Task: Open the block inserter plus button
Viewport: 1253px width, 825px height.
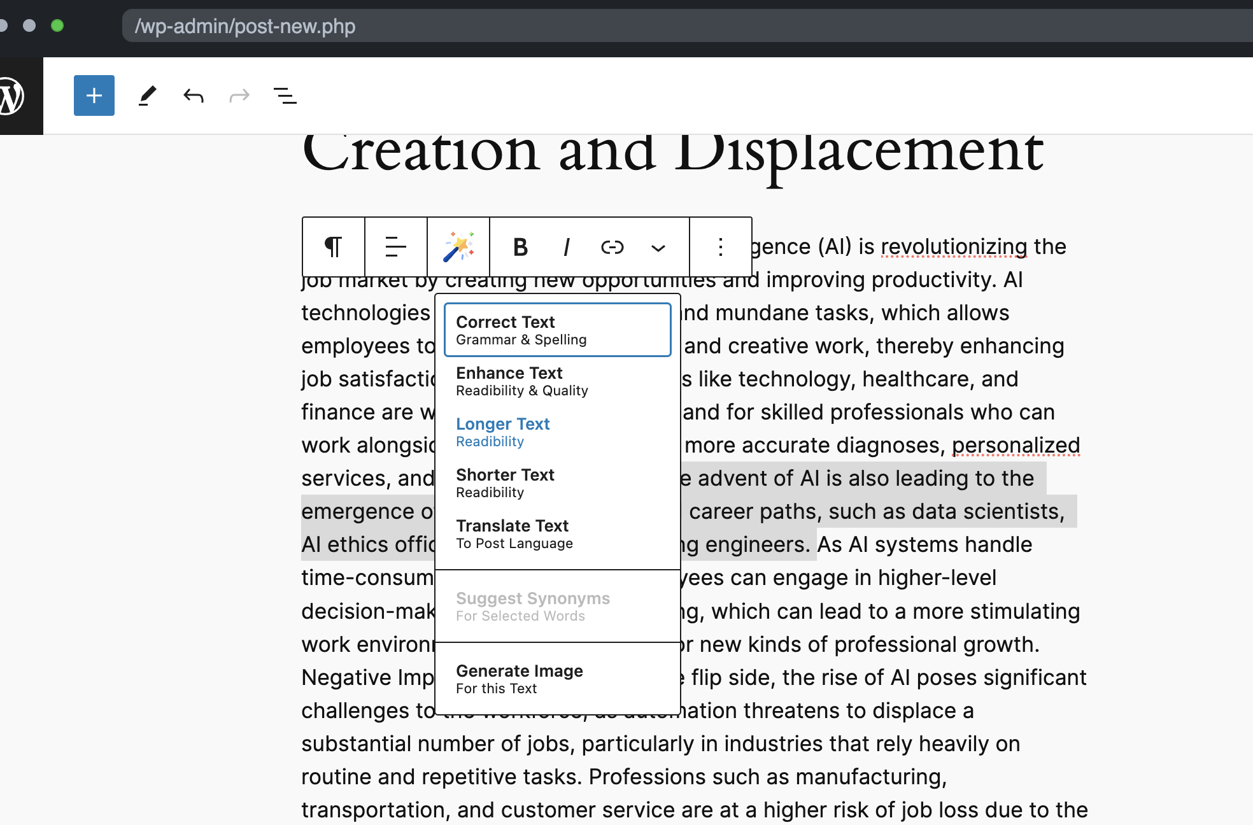Action: pos(94,95)
